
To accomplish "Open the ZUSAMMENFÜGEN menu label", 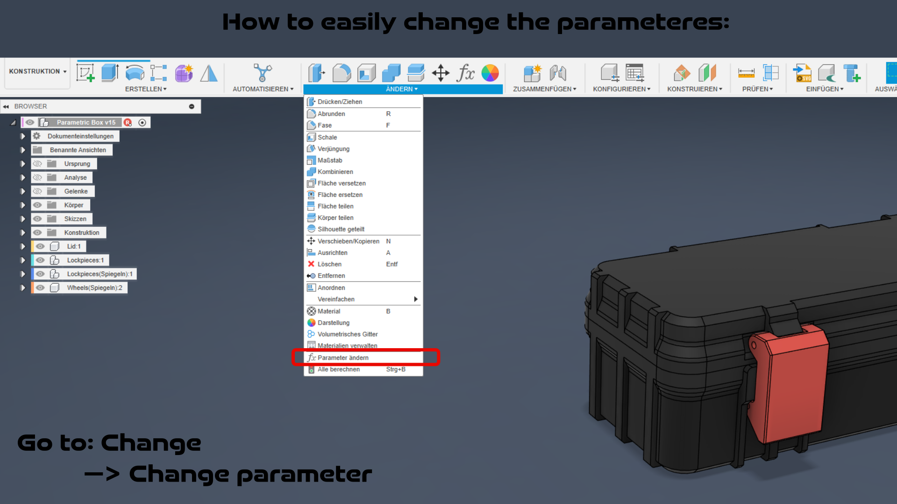I will (x=544, y=89).
